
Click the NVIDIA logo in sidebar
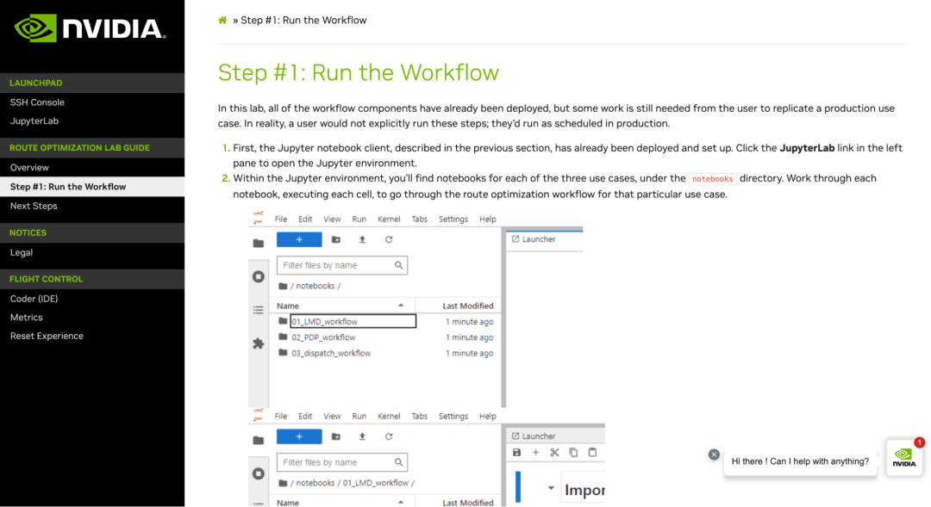pos(91,28)
